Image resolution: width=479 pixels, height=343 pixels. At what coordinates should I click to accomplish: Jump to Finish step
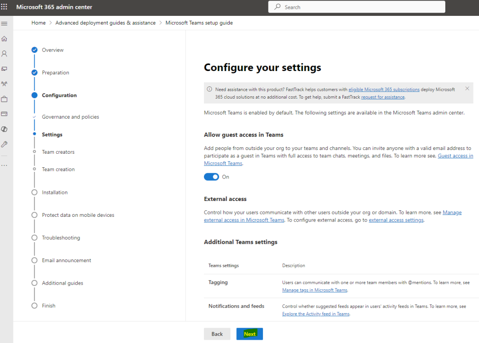click(x=44, y=306)
